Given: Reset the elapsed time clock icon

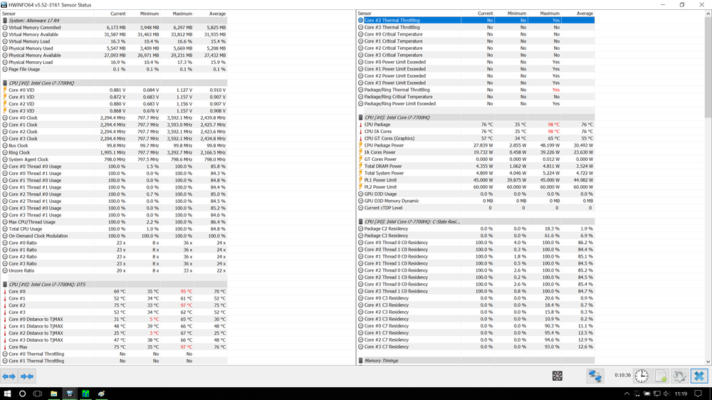Looking at the screenshot, I should point(642,376).
